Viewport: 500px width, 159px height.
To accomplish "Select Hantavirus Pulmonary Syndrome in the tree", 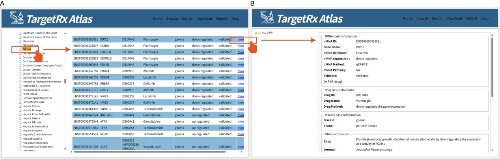I will pos(42,82).
